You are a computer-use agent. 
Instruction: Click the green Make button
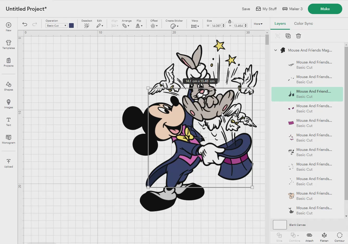(x=325, y=9)
